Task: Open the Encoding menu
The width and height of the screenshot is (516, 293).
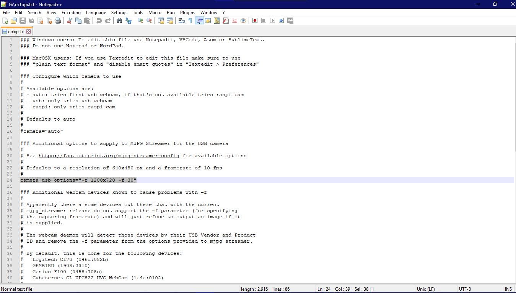Action: tap(71, 13)
